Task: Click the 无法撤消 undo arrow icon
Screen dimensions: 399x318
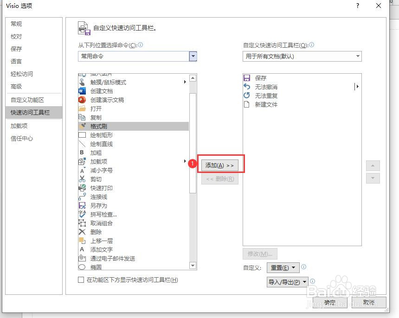Action: pyautogui.click(x=247, y=87)
